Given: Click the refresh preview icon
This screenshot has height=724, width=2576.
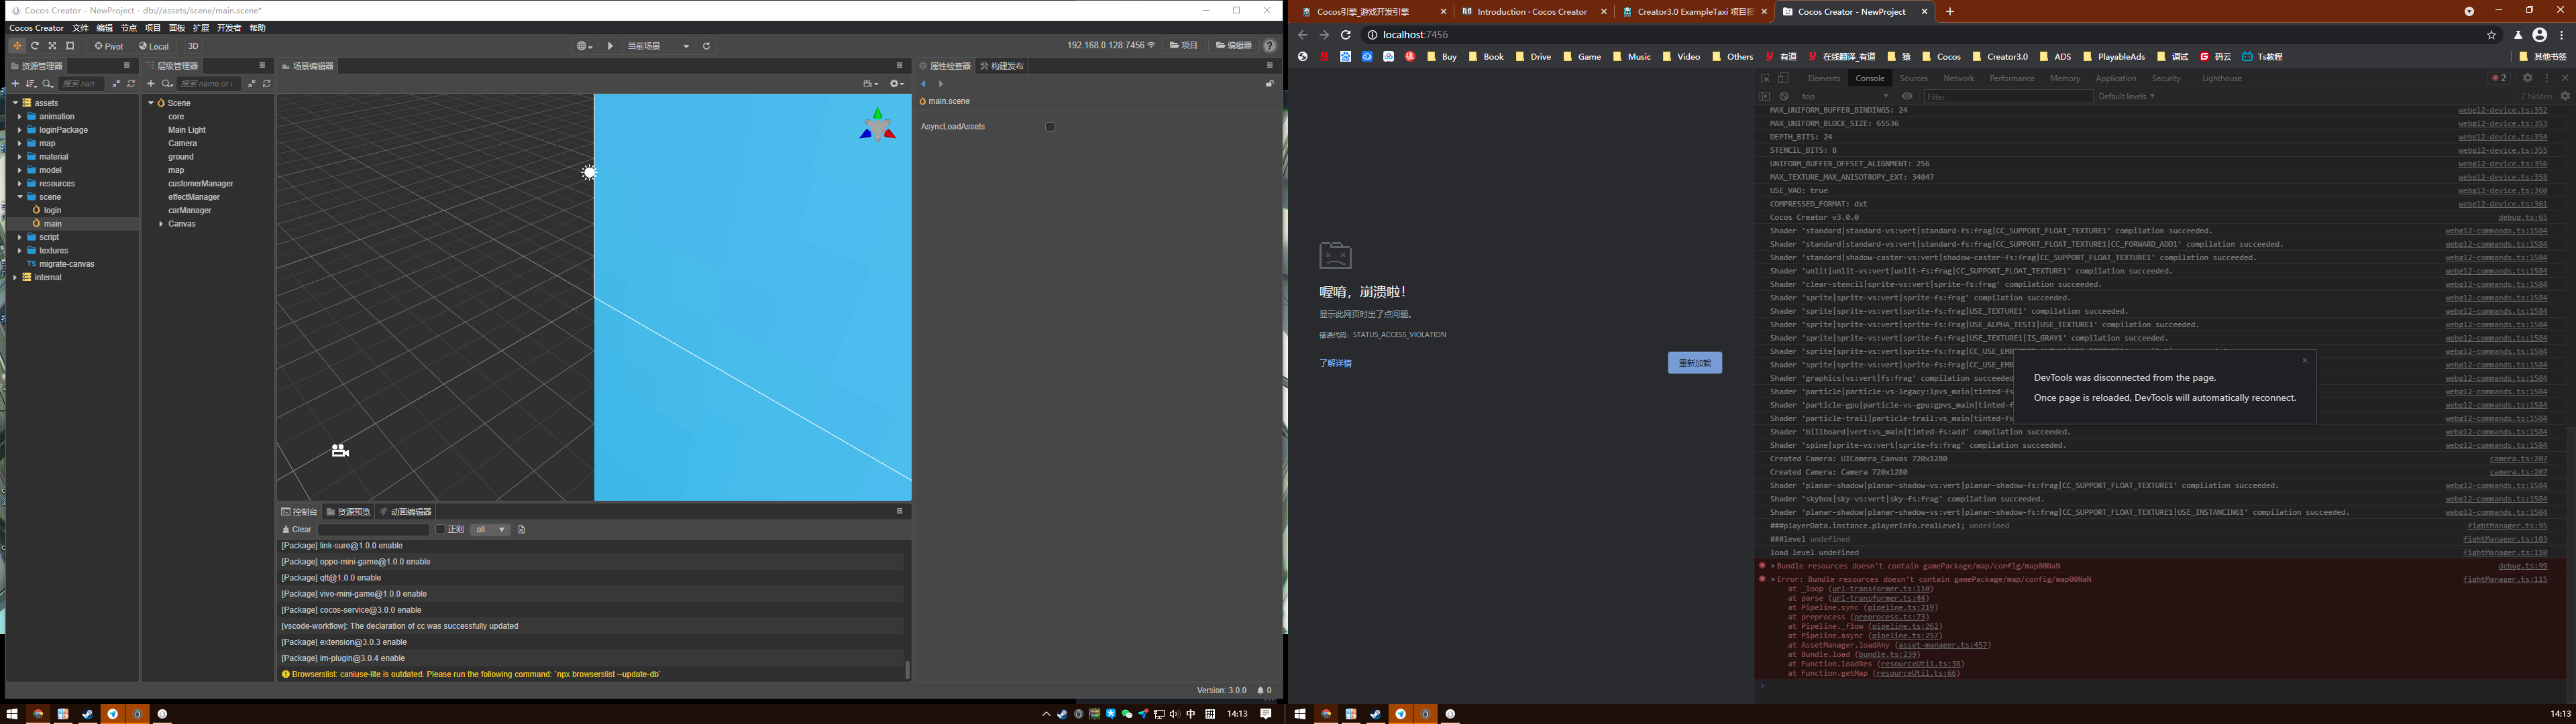Looking at the screenshot, I should 706,46.
